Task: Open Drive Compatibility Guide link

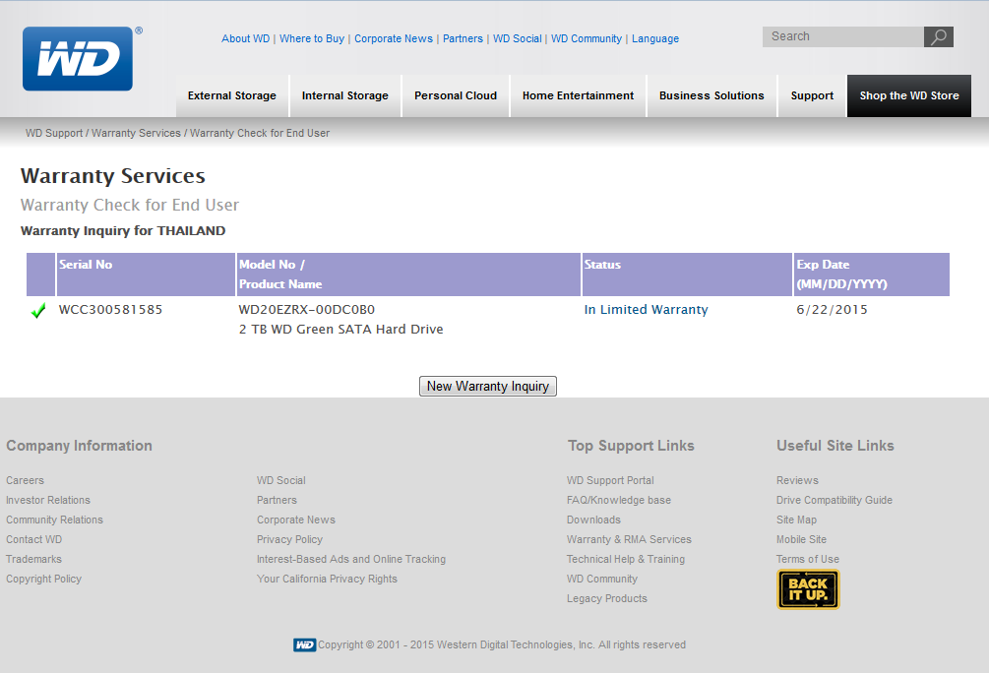Action: (834, 500)
